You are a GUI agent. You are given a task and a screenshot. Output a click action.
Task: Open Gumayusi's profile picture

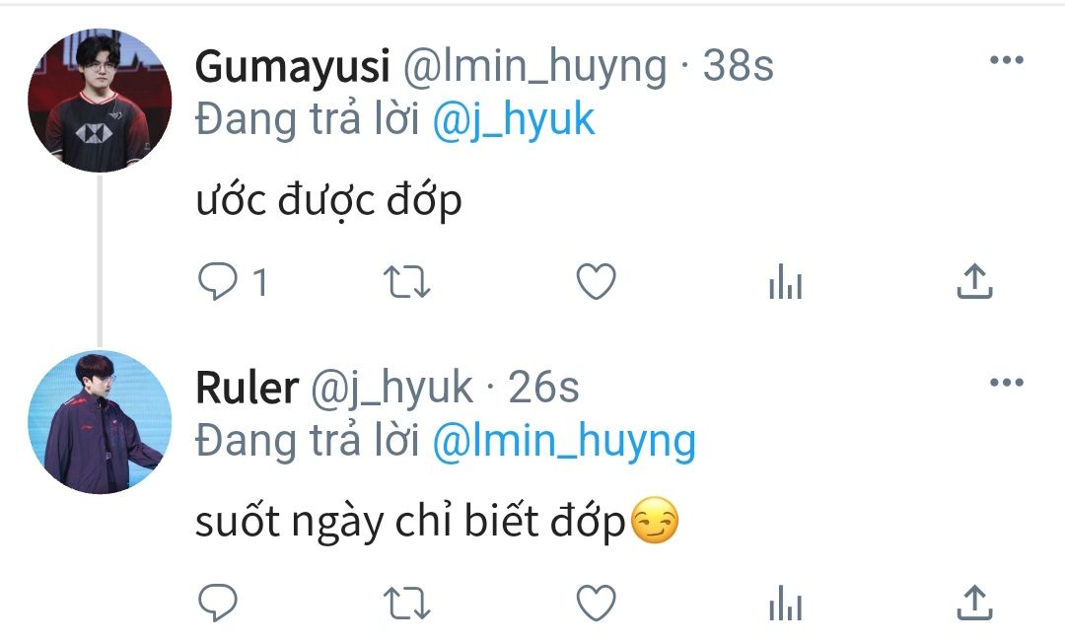(100, 100)
